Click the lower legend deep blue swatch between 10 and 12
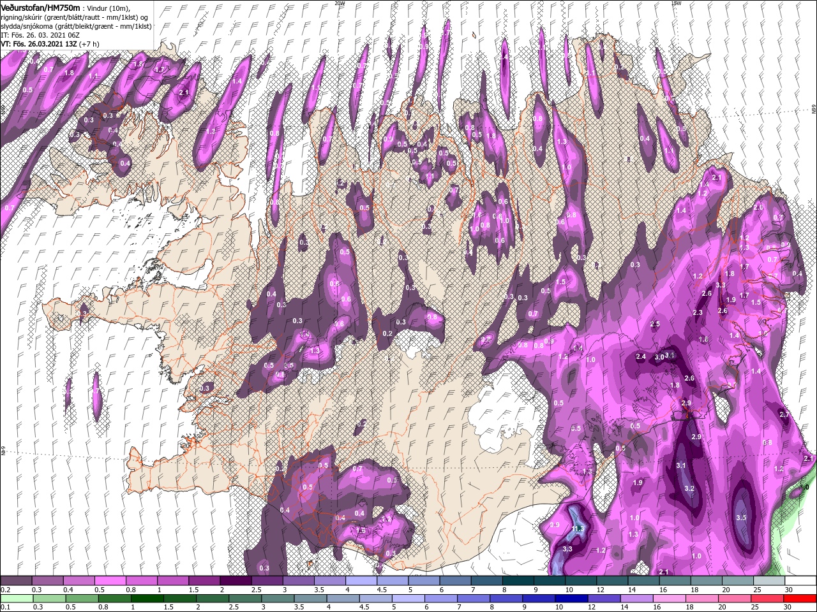The width and height of the screenshot is (817, 612). [571, 599]
